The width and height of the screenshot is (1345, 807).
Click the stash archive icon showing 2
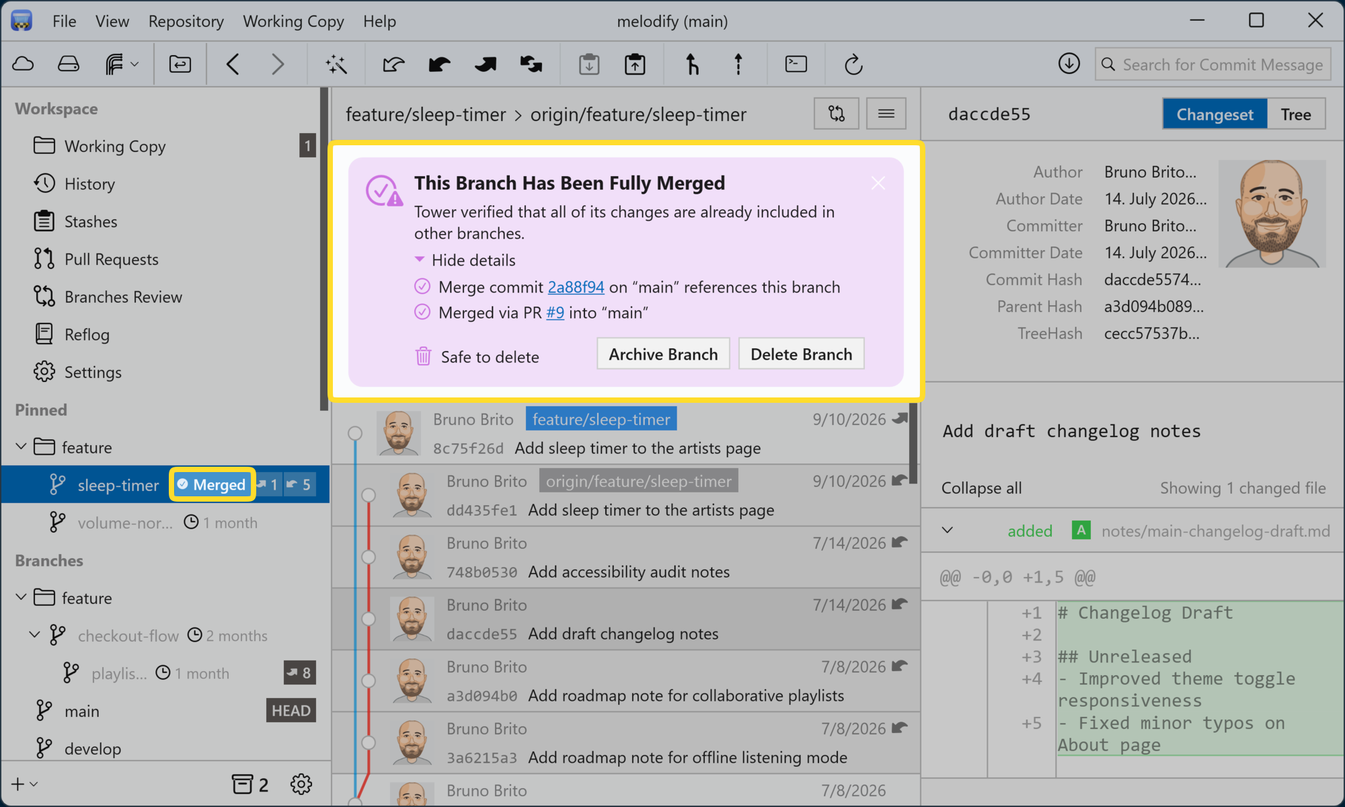pyautogui.click(x=250, y=784)
